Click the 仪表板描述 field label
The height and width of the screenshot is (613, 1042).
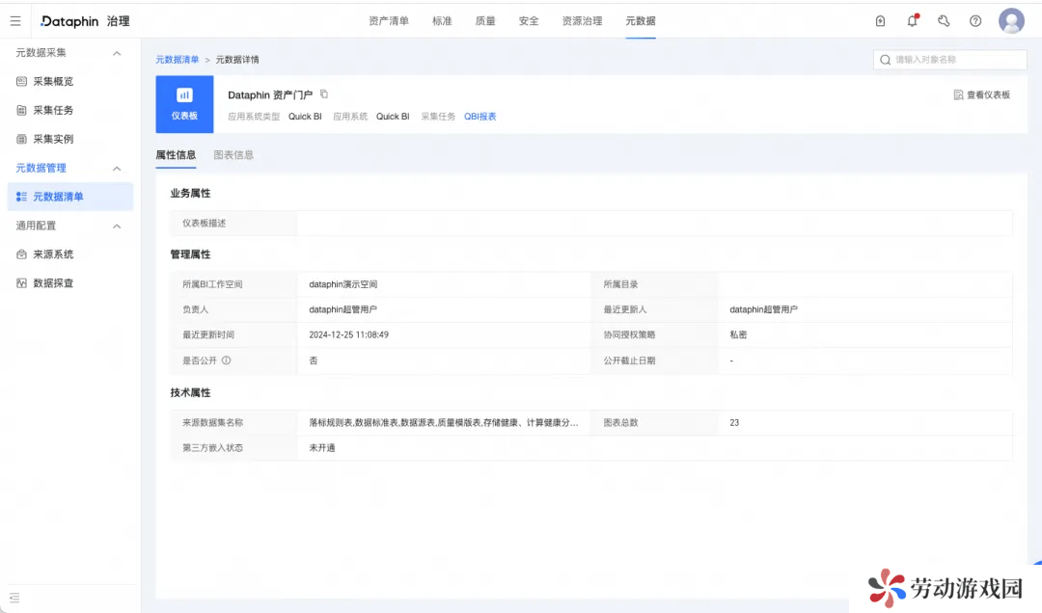pos(204,224)
